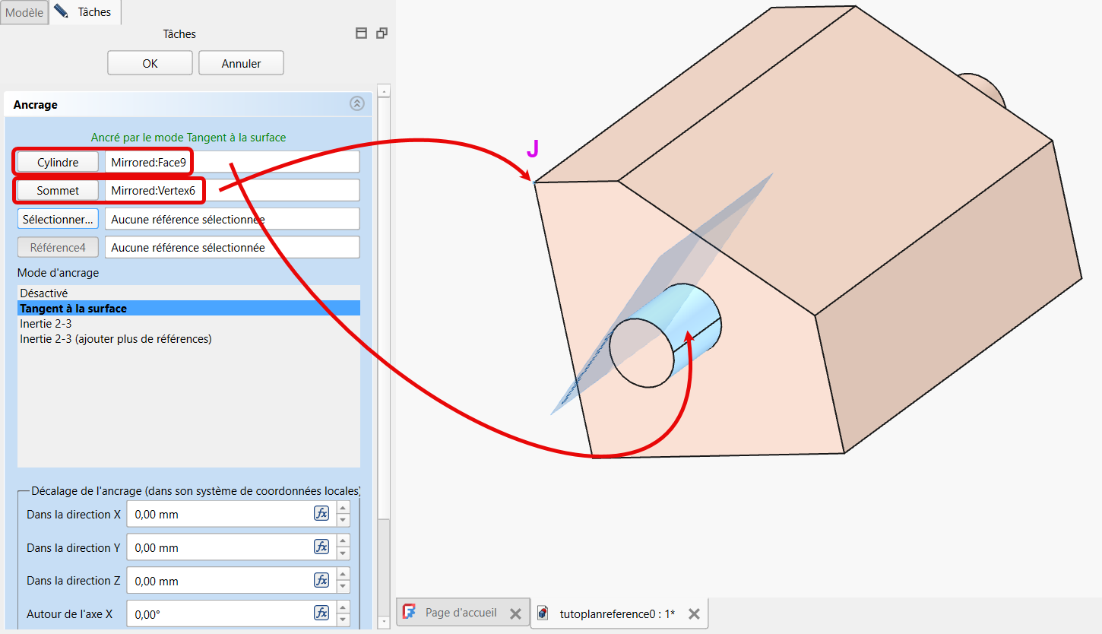Select the Désactivé anchoring mode
This screenshot has height=634, width=1102.
44,293
